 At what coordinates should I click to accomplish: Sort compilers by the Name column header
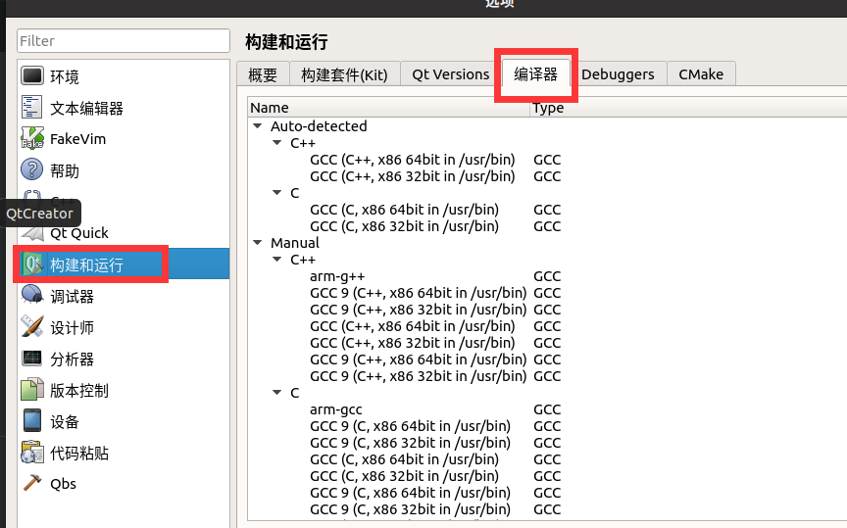[x=389, y=108]
